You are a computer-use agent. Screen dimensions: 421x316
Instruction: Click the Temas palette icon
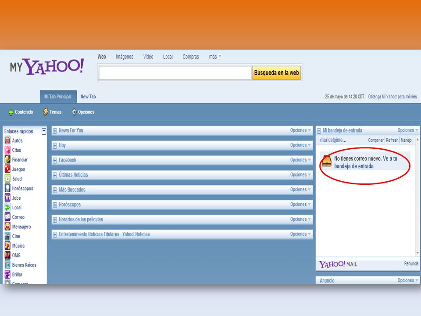coord(46,112)
